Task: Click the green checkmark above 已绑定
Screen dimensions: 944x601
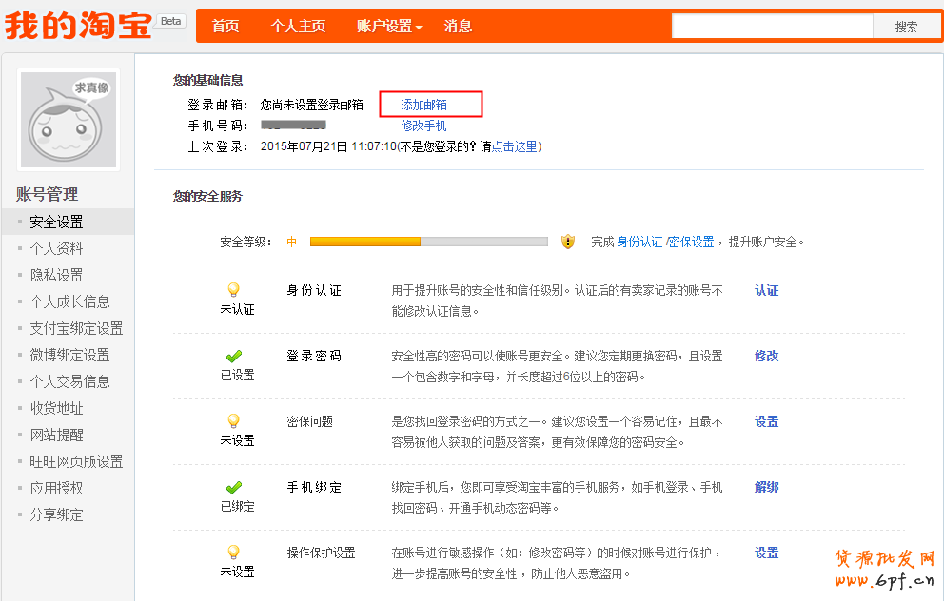Action: tap(233, 487)
